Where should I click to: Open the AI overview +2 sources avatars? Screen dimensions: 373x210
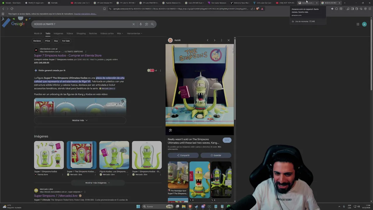(x=152, y=70)
